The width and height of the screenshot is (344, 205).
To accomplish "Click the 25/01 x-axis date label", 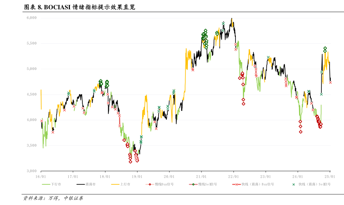I will click(x=330, y=176).
